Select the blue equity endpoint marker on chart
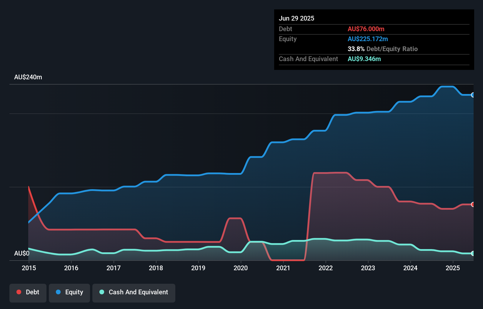 coord(472,95)
